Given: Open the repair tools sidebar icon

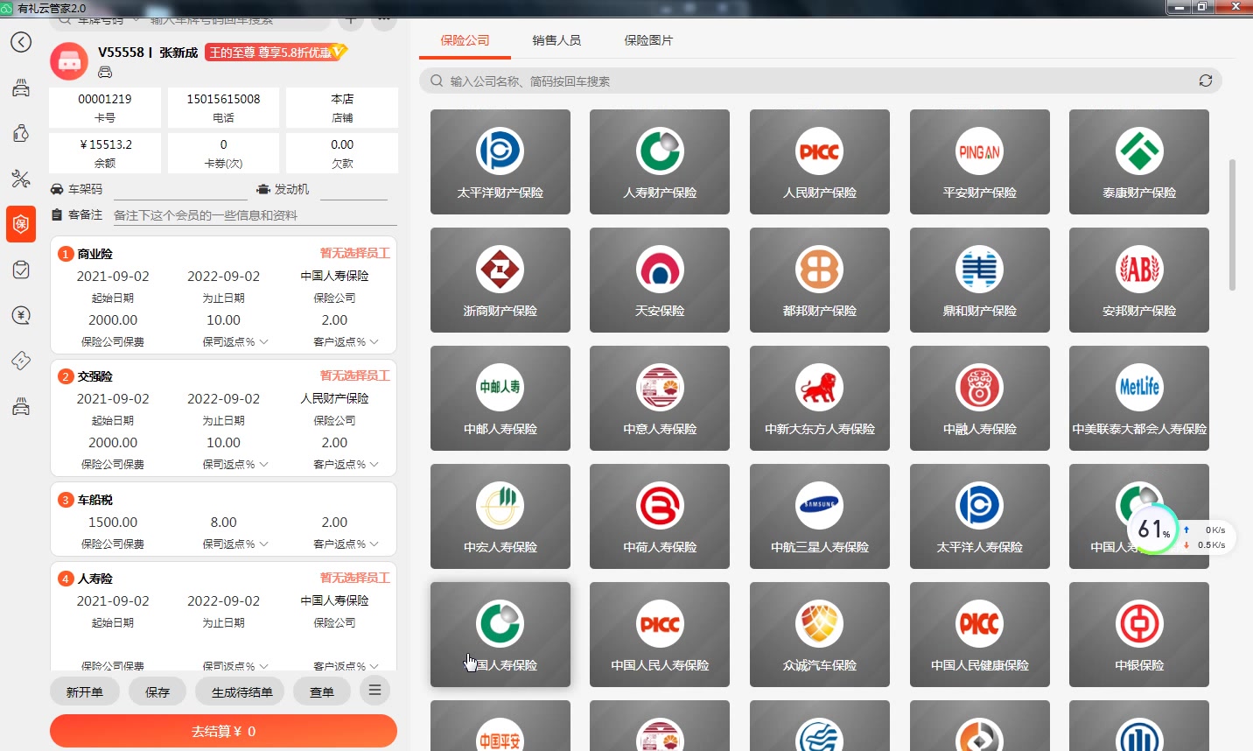Looking at the screenshot, I should pos(21,179).
